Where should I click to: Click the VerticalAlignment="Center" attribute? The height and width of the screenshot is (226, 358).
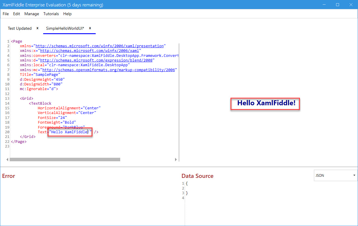pos(67,113)
